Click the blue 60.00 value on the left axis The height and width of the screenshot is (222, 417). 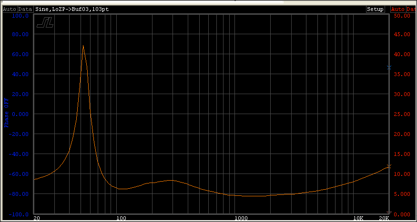(20, 54)
